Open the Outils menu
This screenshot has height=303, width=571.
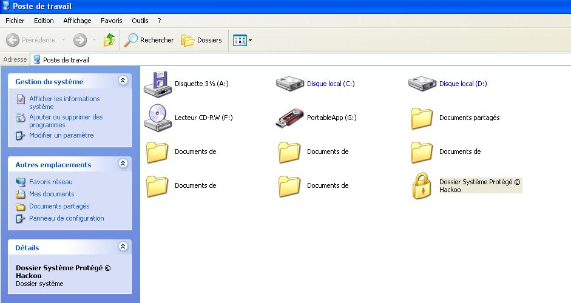pos(140,21)
